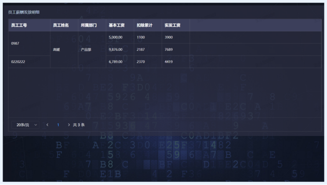Click the 共 3 条 total count text

[x=79, y=125]
